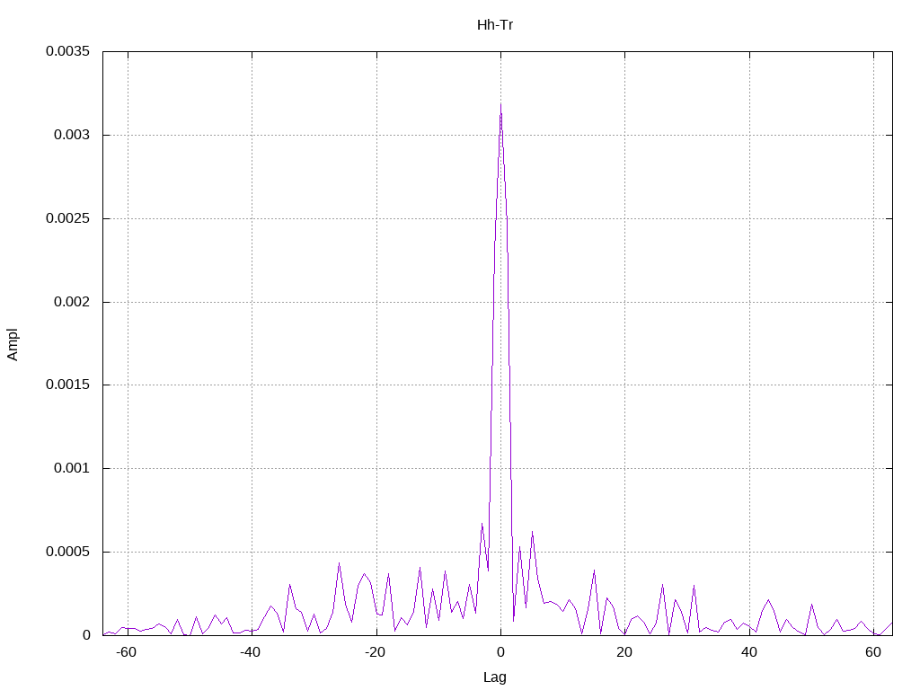The width and height of the screenshot is (920, 690).
Task: Click the x-axis tick label 60
Action: pyautogui.click(x=873, y=652)
